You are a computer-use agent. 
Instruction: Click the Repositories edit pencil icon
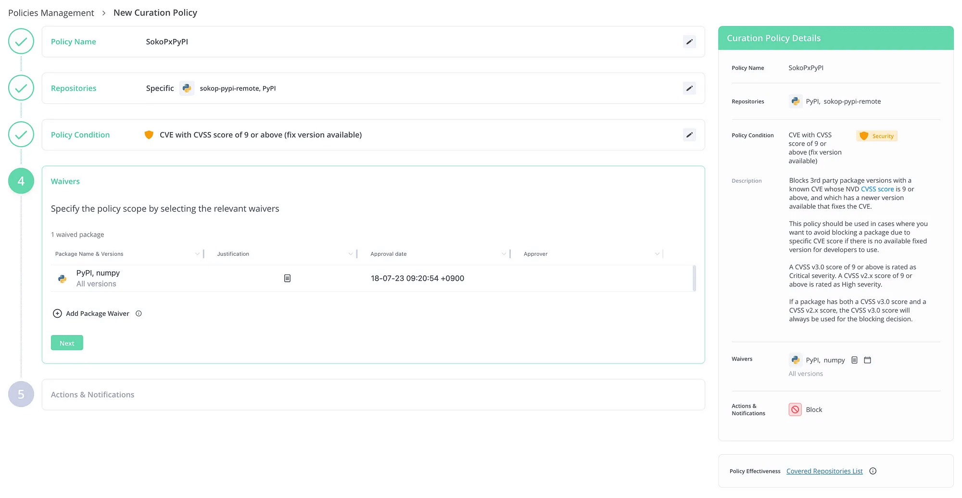tap(689, 88)
